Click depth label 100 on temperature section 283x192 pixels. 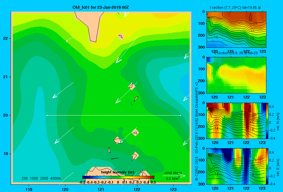[202, 23]
